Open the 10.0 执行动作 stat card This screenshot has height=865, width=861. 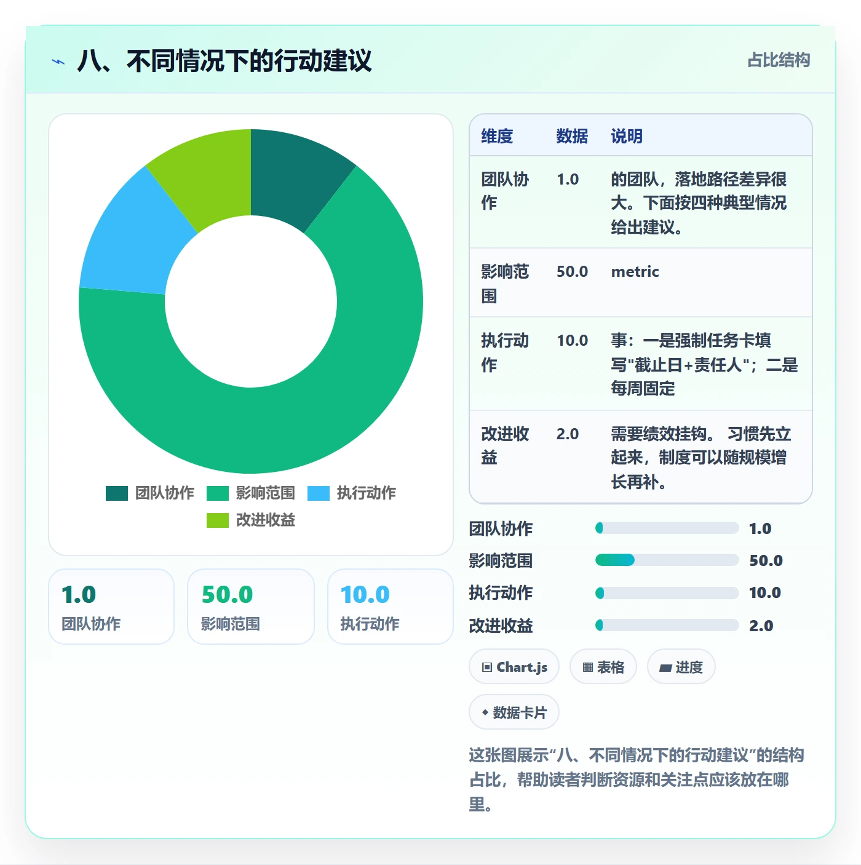point(391,607)
